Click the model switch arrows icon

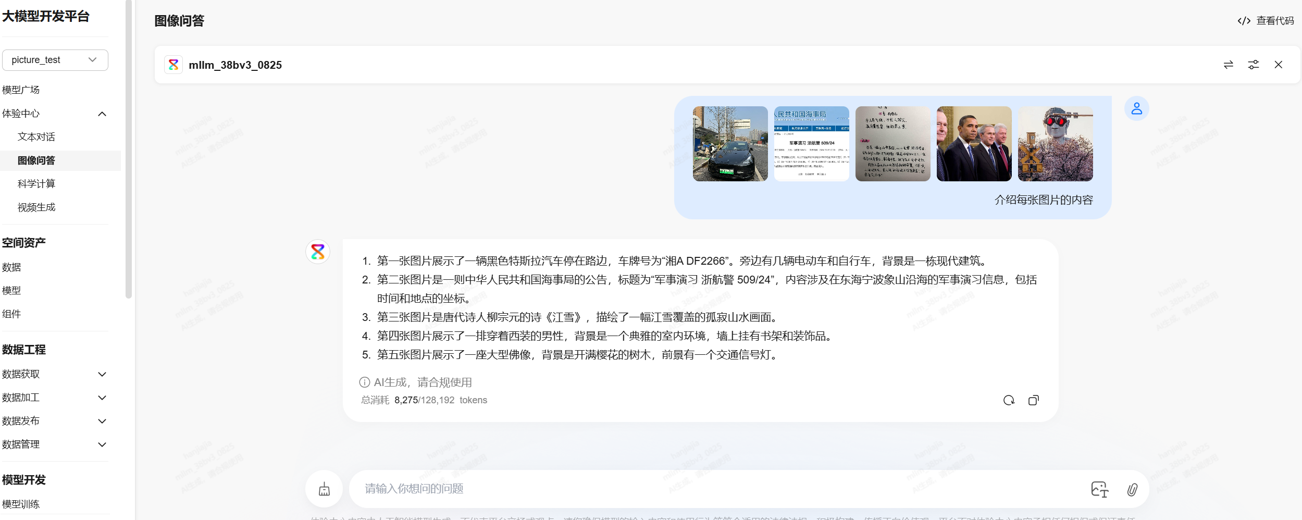1228,65
